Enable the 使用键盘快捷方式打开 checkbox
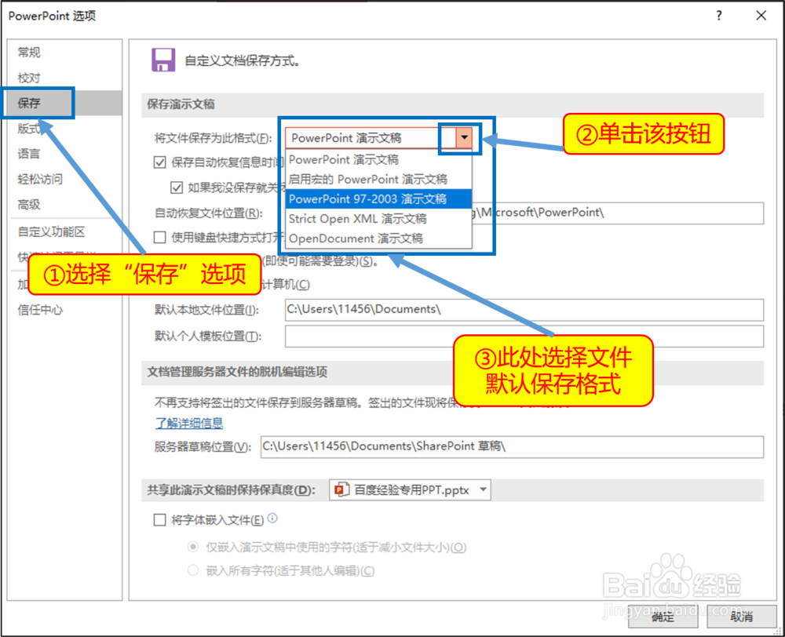785x637 pixels. point(159,237)
